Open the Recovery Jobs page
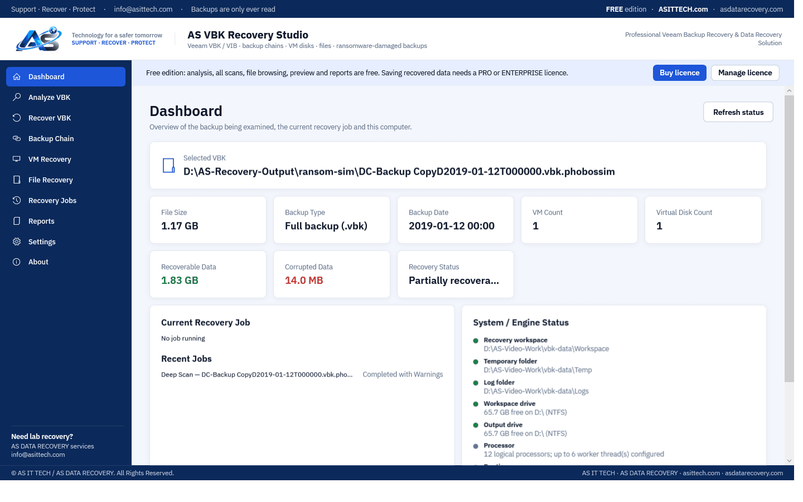 [x=66, y=200]
